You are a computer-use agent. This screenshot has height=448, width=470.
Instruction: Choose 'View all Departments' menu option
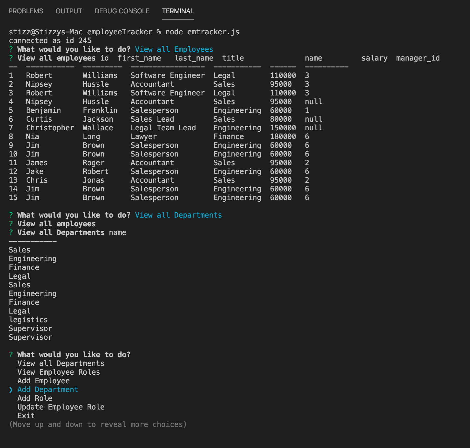pos(61,363)
